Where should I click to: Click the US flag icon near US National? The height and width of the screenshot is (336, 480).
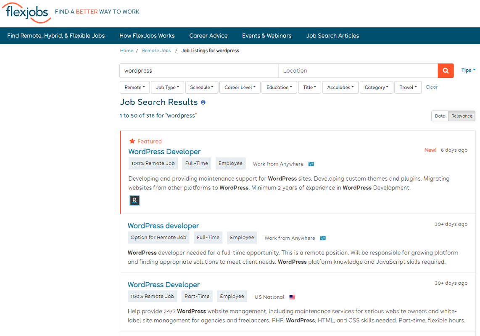coord(292,297)
